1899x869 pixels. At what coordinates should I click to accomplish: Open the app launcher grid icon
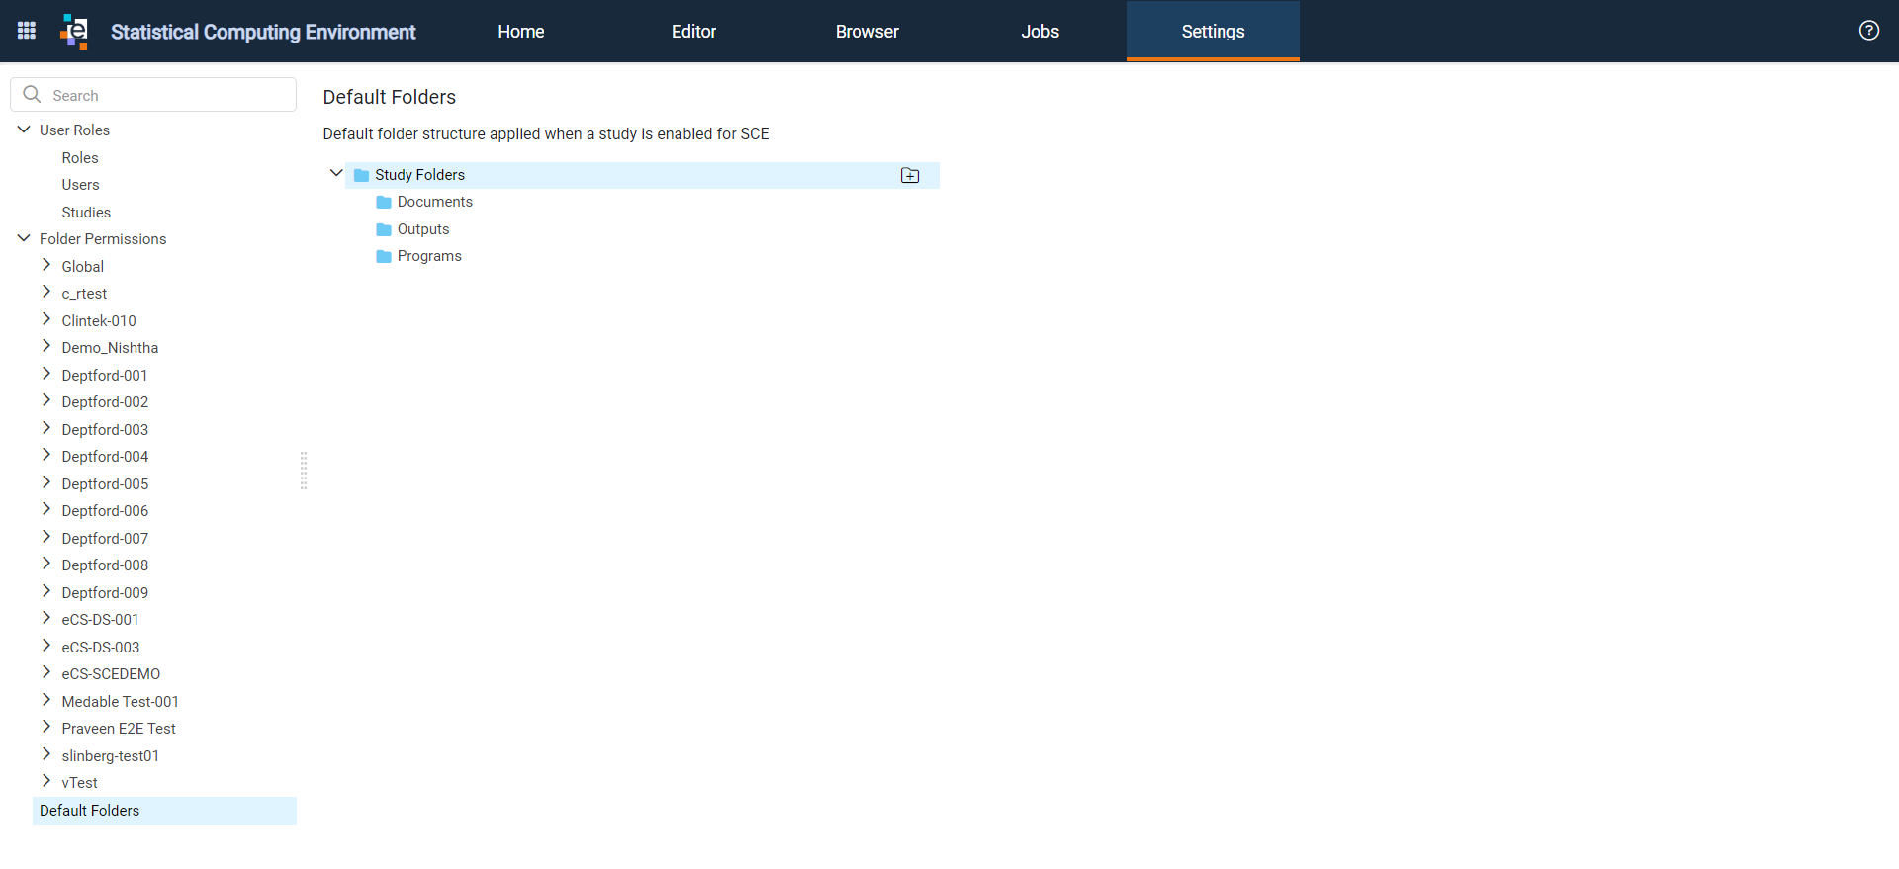[27, 31]
